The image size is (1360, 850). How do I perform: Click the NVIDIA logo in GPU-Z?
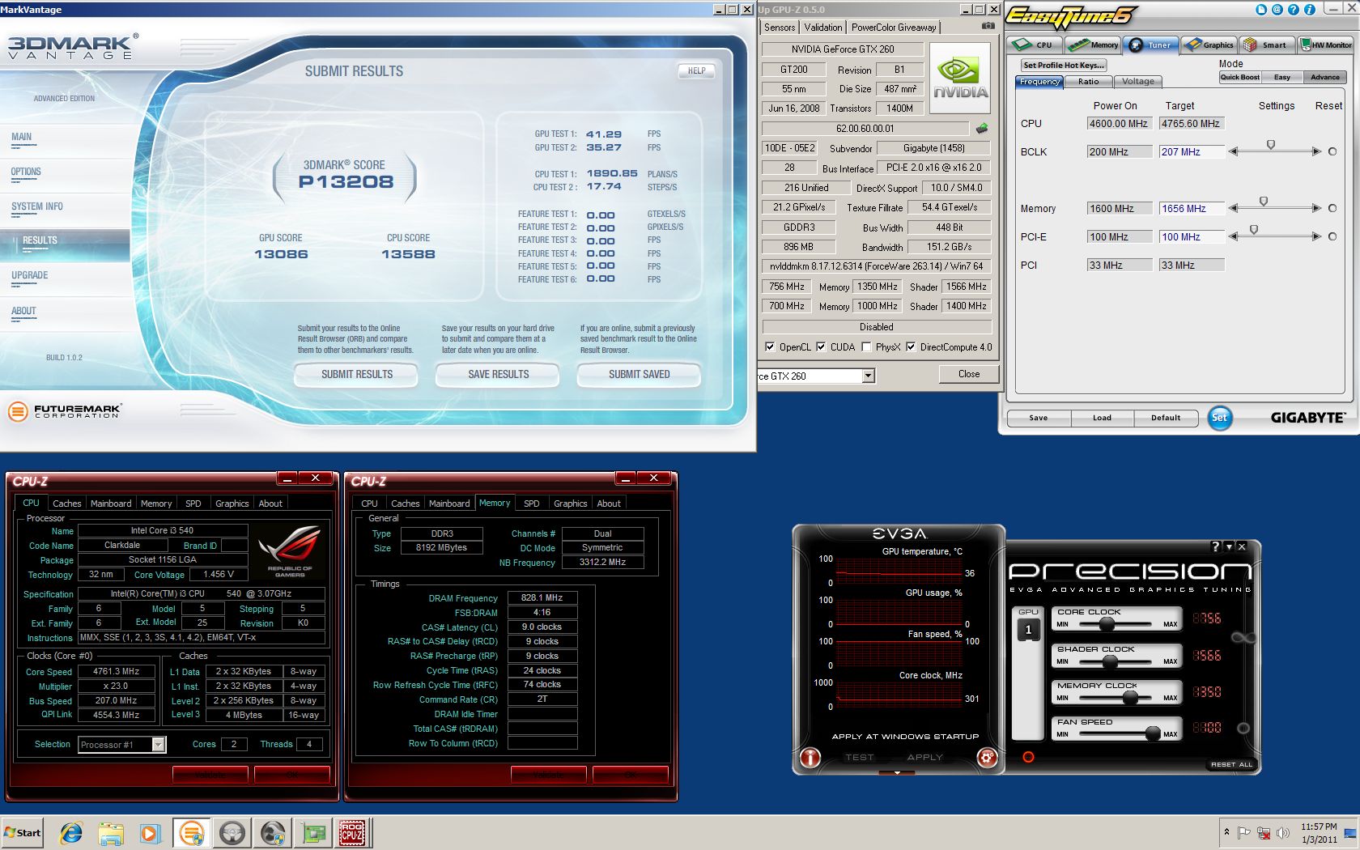(960, 79)
